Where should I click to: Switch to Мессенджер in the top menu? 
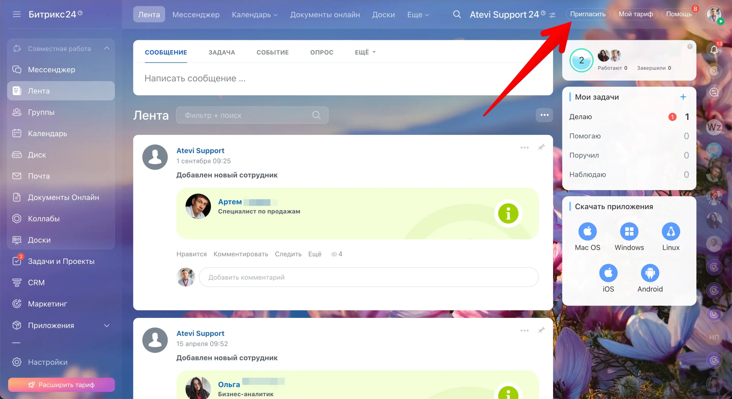coord(196,14)
